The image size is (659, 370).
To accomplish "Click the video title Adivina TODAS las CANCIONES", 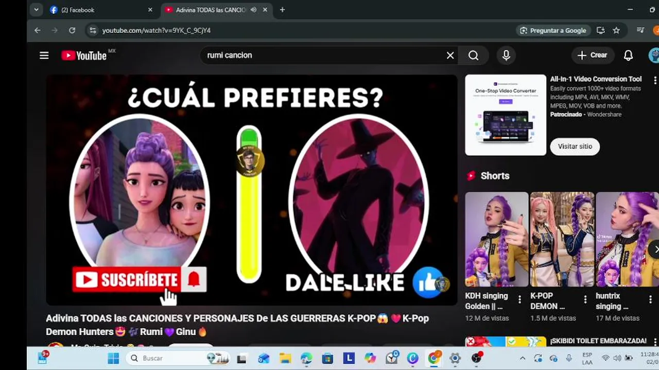I will click(x=237, y=325).
